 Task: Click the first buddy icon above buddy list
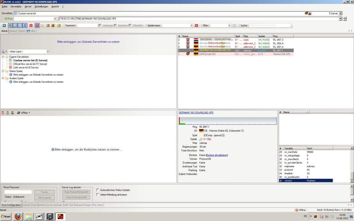click(x=3, y=113)
